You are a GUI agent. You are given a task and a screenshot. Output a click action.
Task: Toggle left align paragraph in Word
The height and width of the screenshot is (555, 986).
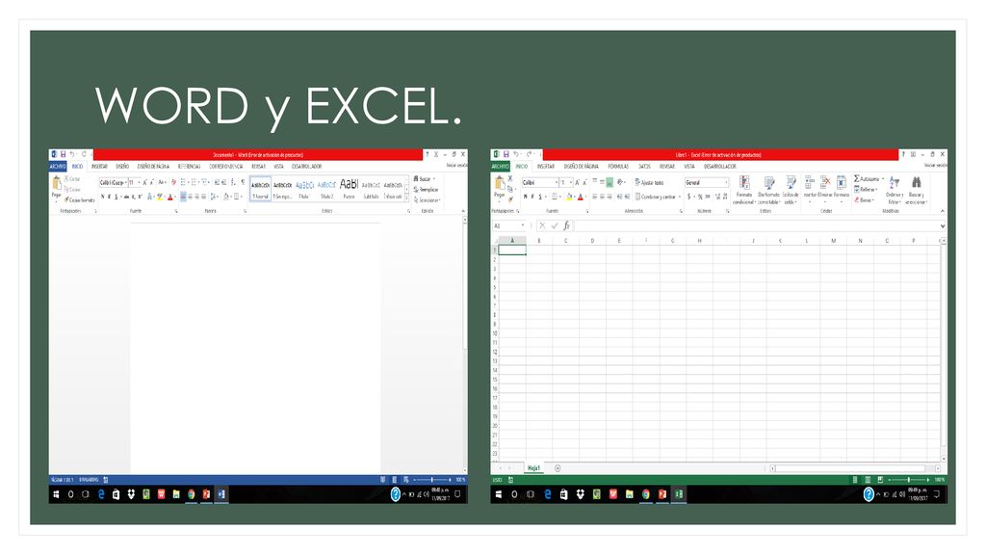pyautogui.click(x=183, y=197)
